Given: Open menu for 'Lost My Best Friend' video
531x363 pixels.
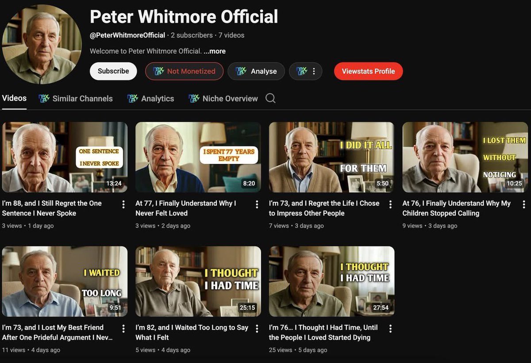Looking at the screenshot, I should [x=123, y=328].
